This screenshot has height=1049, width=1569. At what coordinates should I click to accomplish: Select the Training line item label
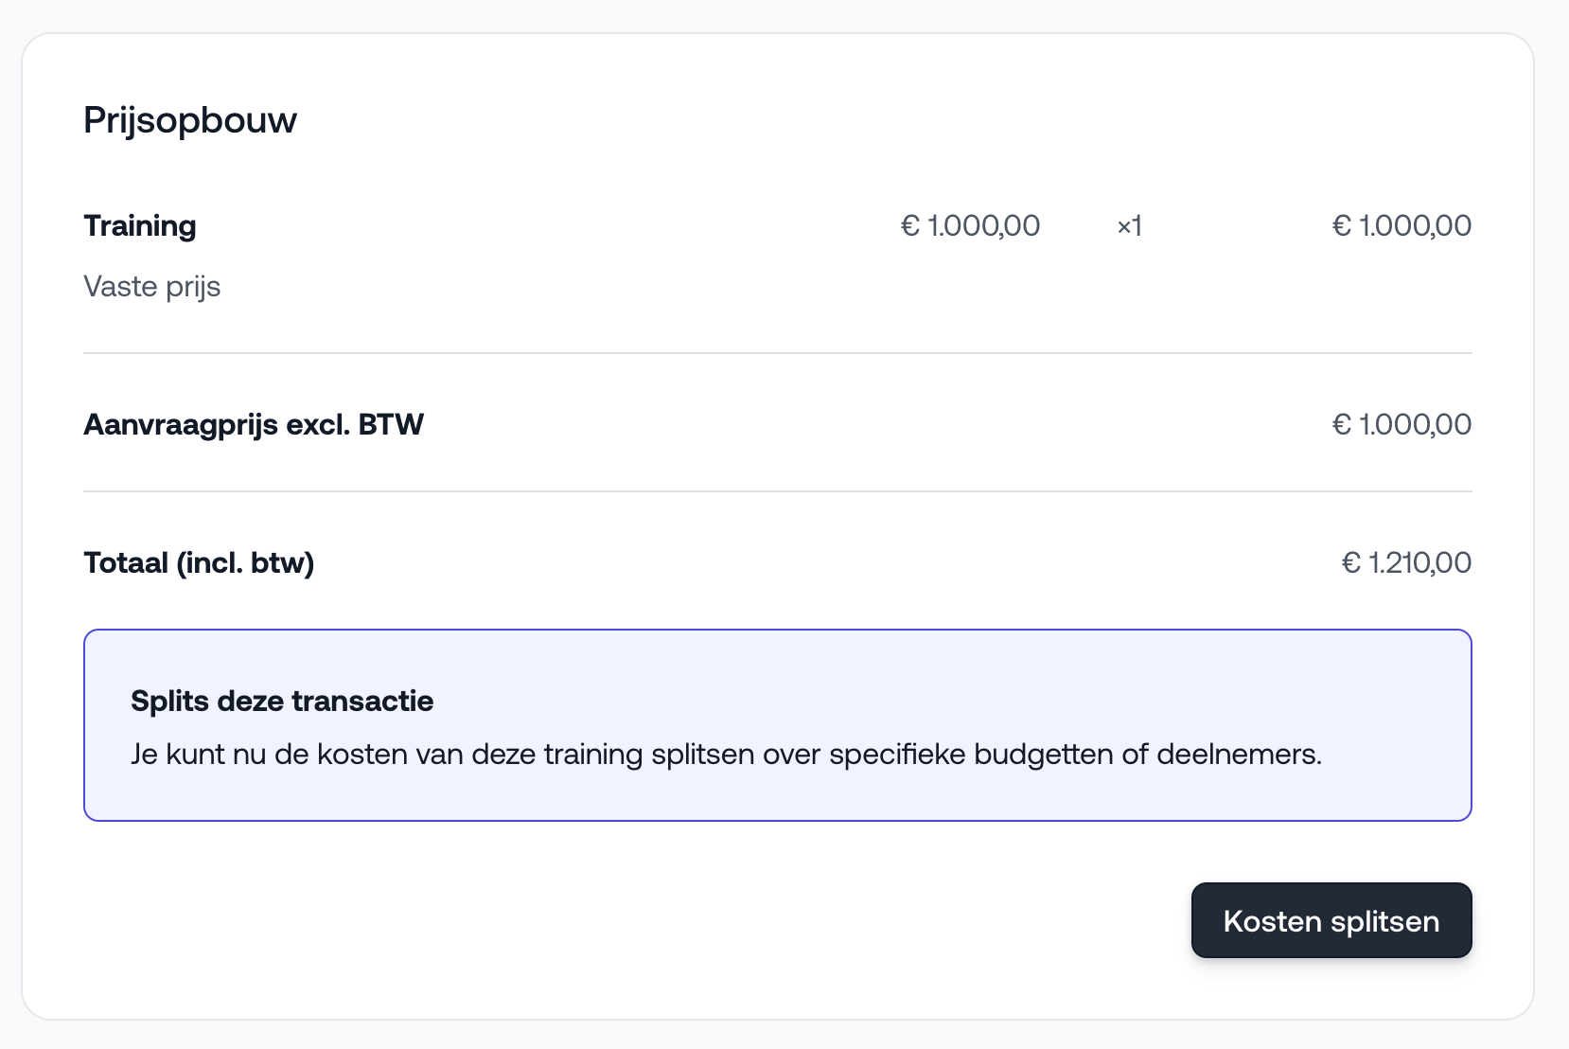pos(140,226)
